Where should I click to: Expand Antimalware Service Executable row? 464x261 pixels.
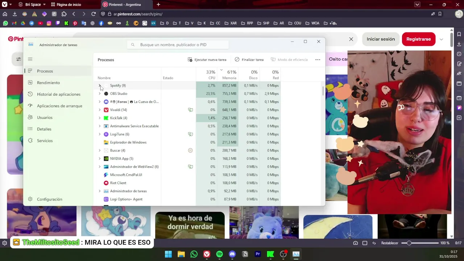(x=100, y=126)
